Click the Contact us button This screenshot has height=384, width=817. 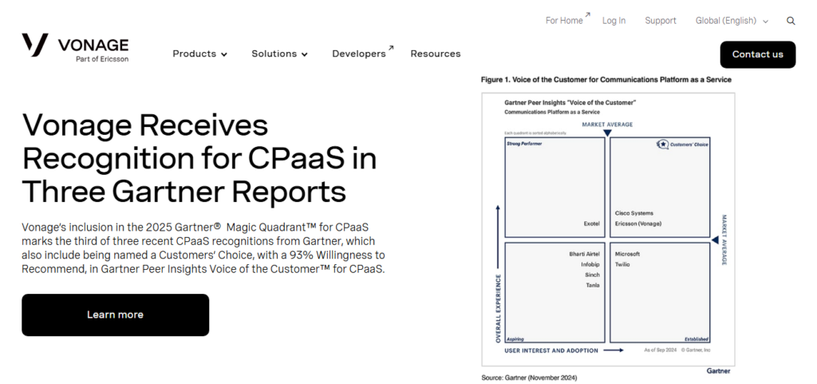(758, 55)
